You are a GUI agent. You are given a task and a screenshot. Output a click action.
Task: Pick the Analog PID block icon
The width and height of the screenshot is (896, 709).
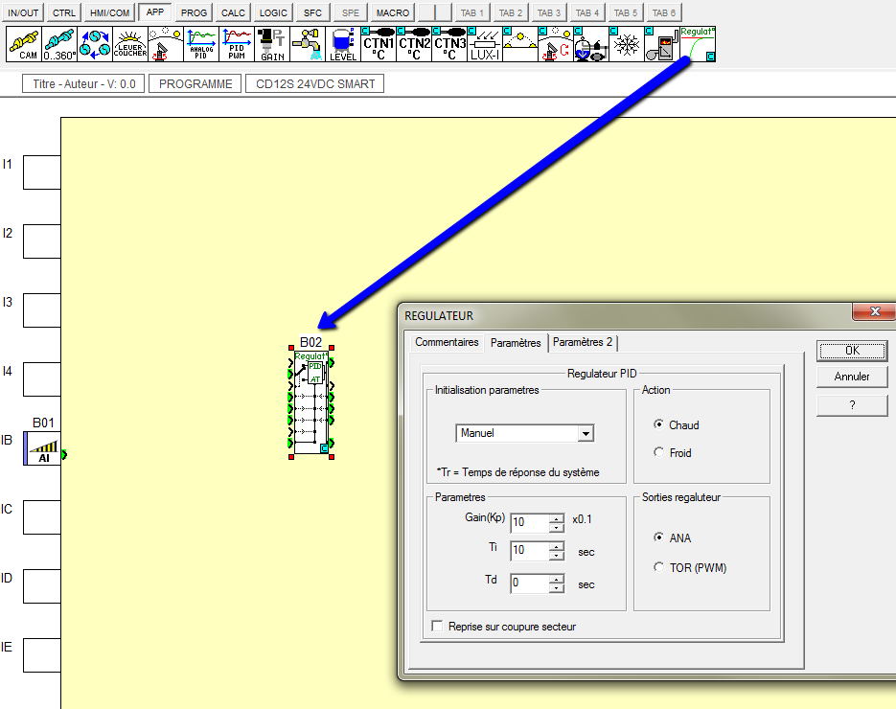201,44
